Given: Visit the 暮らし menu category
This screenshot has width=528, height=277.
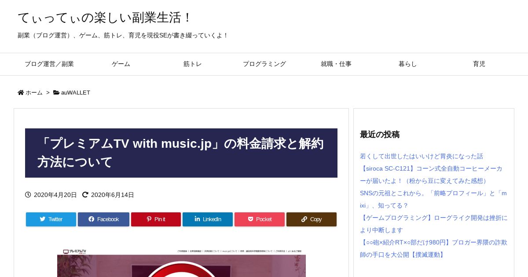Looking at the screenshot, I should [x=408, y=64].
